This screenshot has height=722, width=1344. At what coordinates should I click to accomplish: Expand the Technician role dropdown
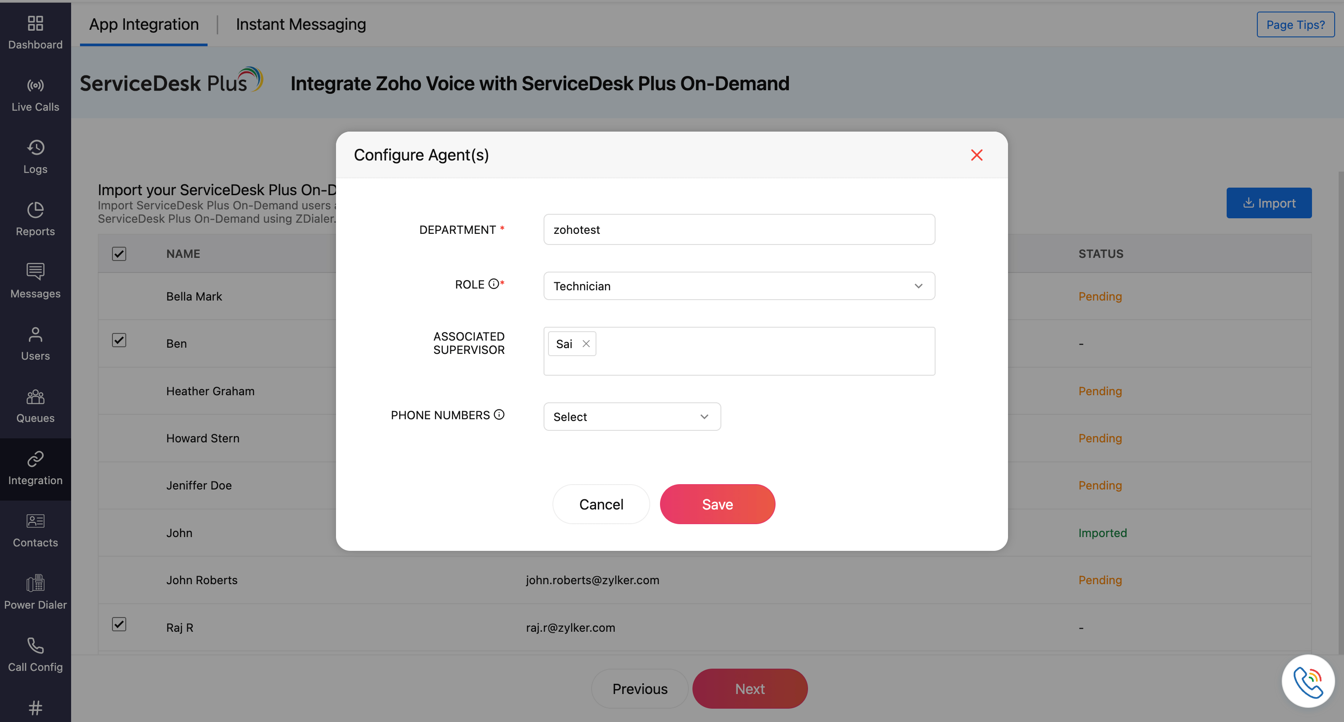[x=739, y=285]
